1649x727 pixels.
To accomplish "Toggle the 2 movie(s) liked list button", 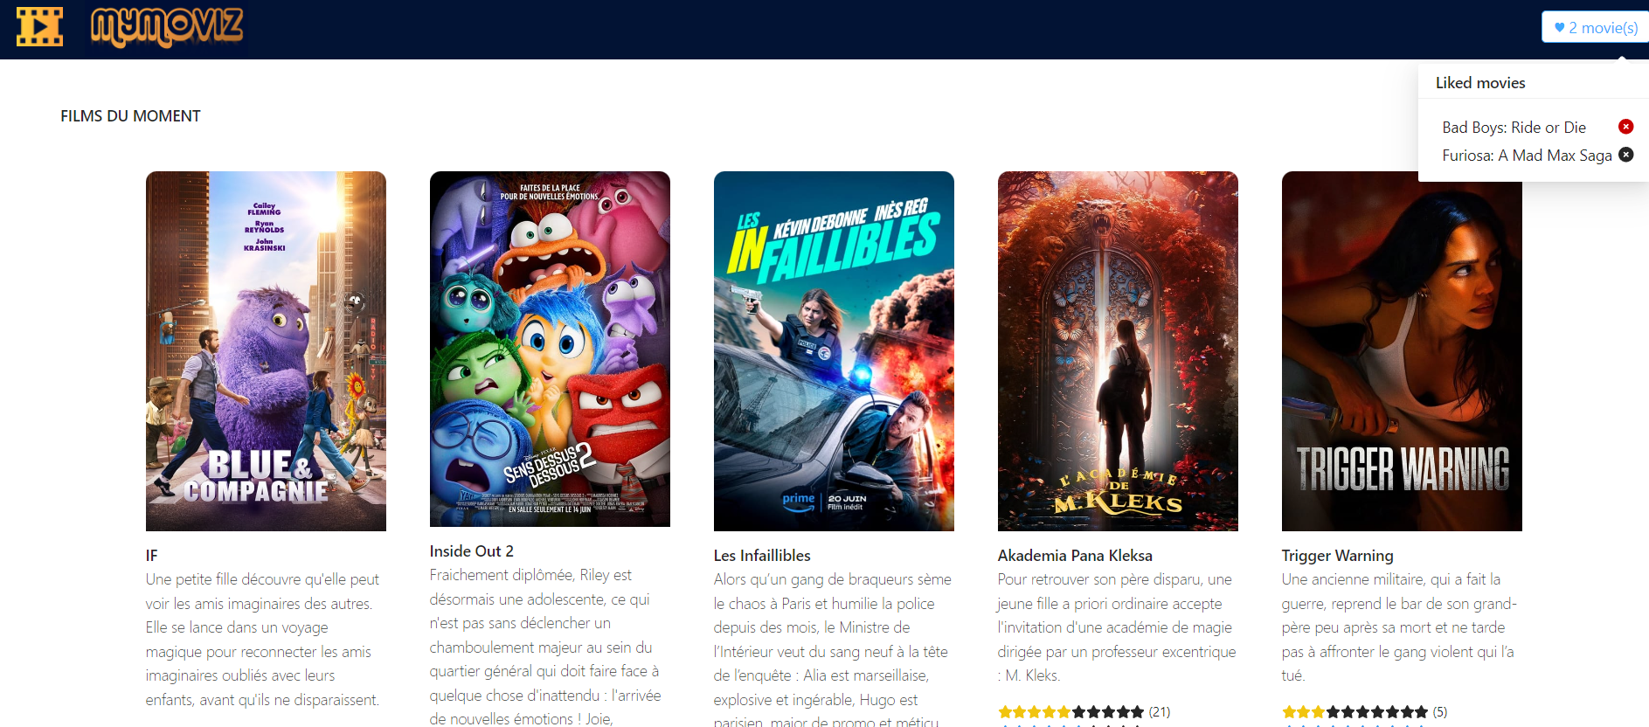I will coord(1595,27).
